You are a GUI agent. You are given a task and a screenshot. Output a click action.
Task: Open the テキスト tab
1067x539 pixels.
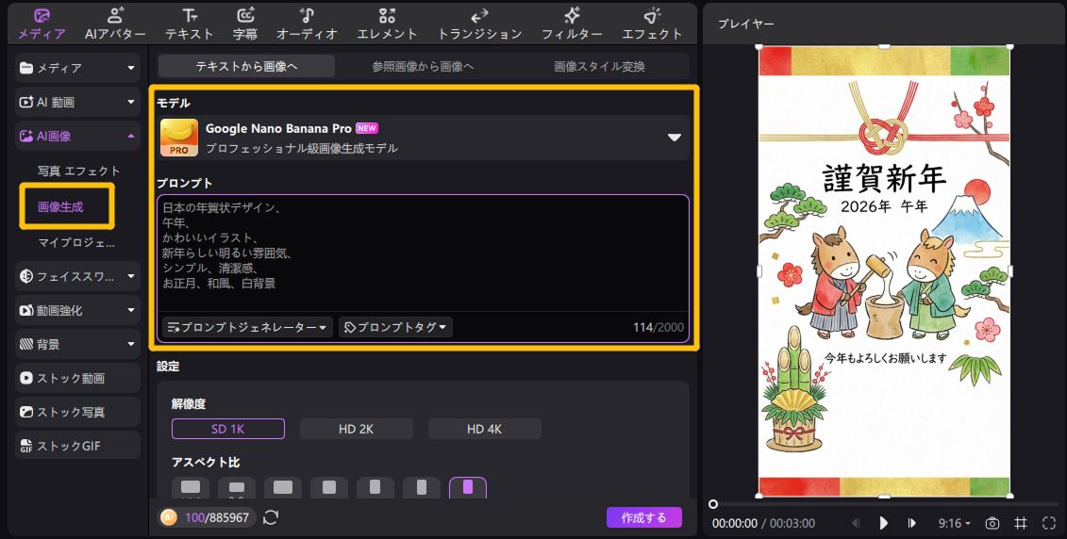(190, 24)
